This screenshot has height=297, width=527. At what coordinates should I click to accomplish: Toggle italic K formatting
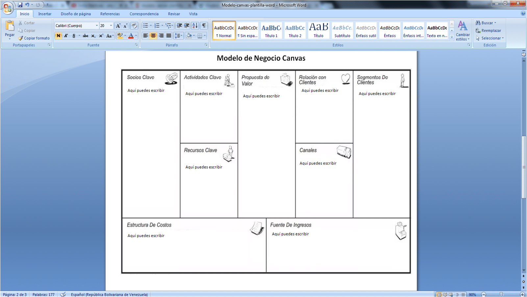(x=66, y=36)
